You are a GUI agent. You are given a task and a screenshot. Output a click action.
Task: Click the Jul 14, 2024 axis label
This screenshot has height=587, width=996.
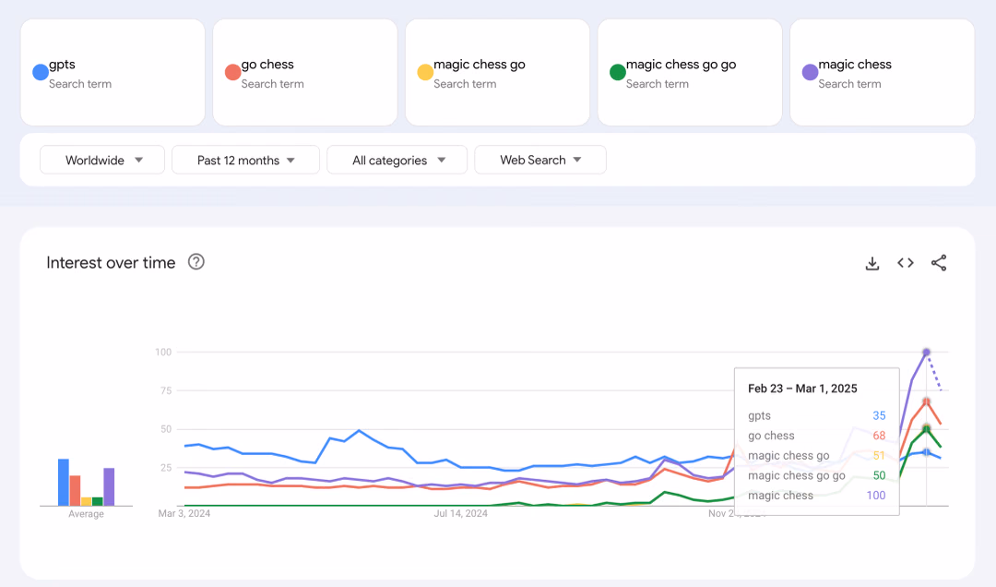pyautogui.click(x=460, y=513)
